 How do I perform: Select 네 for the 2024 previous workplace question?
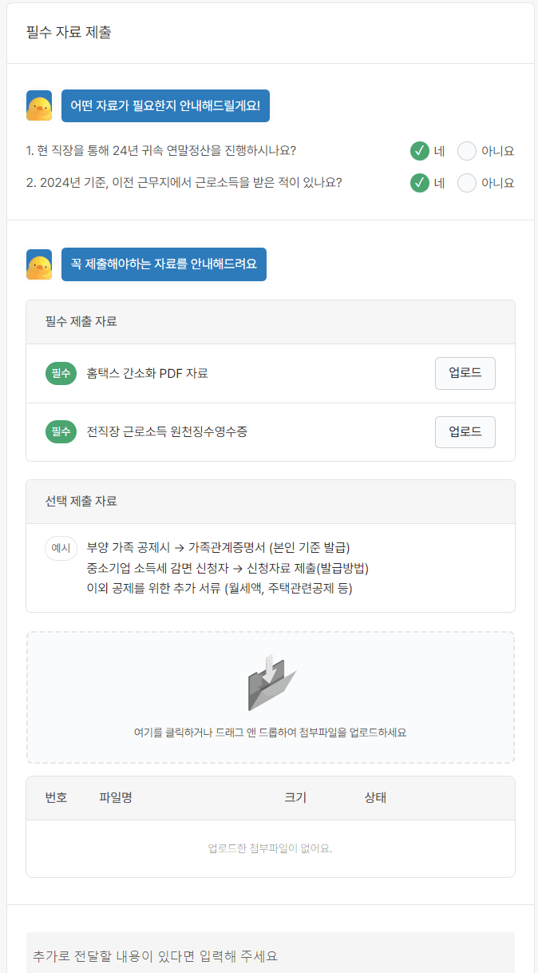point(419,183)
